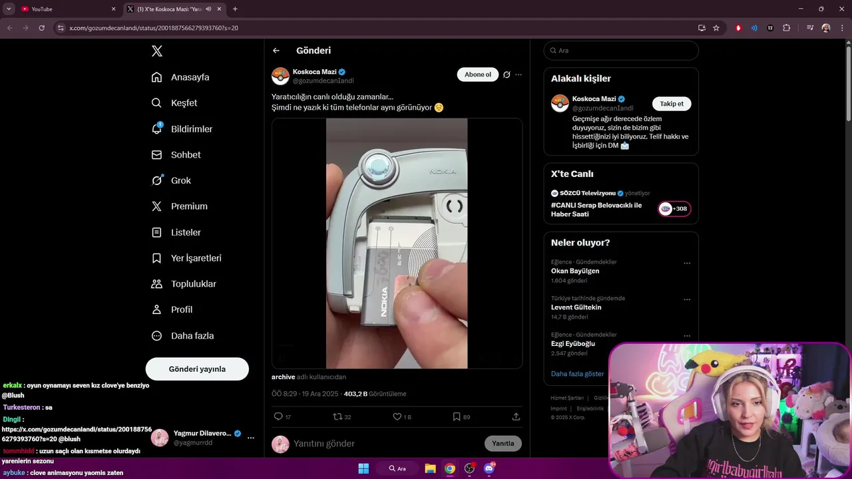The height and width of the screenshot is (479, 852).
Task: Open the Chrome profile avatar
Action: pos(826,28)
